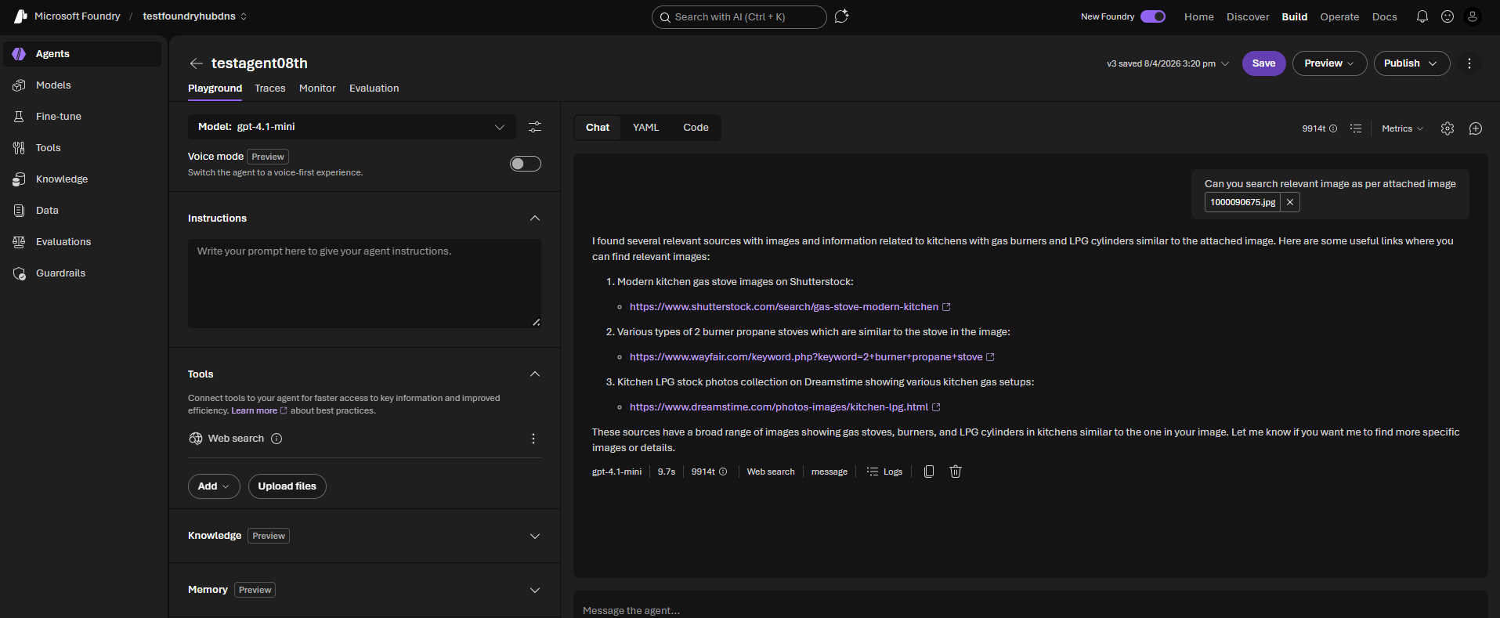Open model settings sliders icon

(535, 127)
